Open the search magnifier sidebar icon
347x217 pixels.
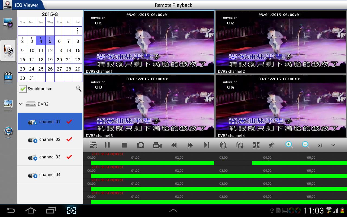pos(8,104)
